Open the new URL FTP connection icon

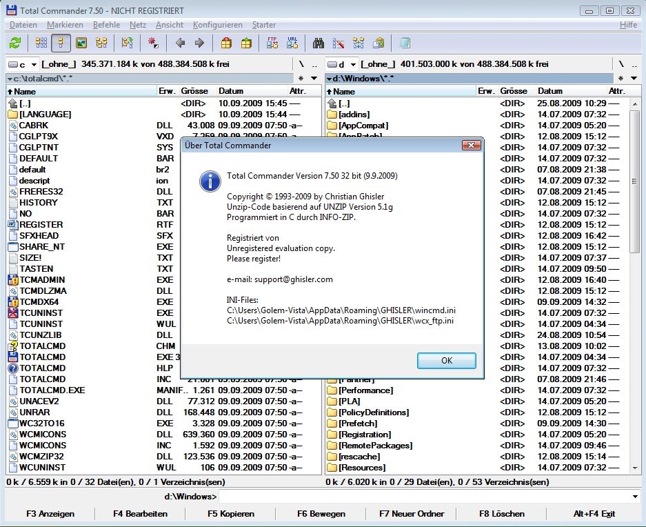pos(292,43)
